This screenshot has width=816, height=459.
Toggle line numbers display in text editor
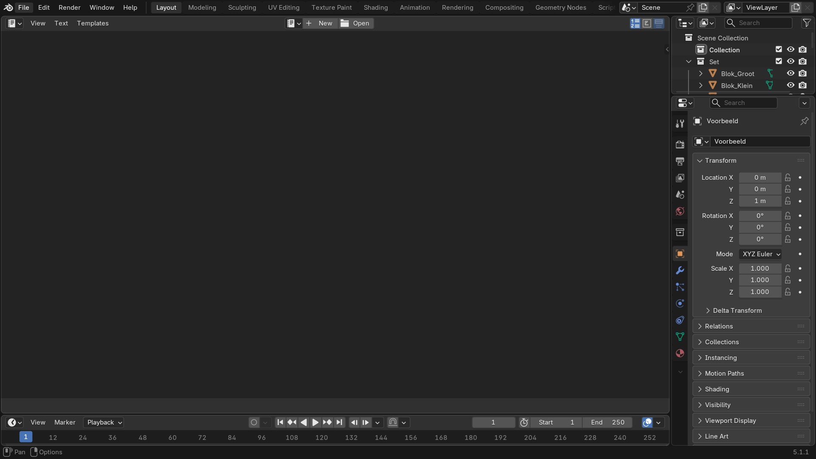pos(635,23)
